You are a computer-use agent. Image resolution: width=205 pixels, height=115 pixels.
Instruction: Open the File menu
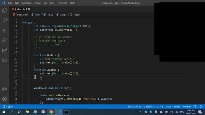(10, 3)
